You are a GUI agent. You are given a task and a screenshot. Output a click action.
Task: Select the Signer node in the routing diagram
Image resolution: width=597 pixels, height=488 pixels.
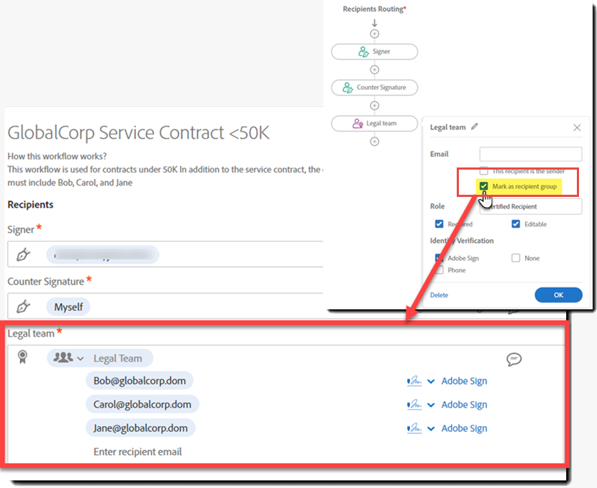coord(375,52)
